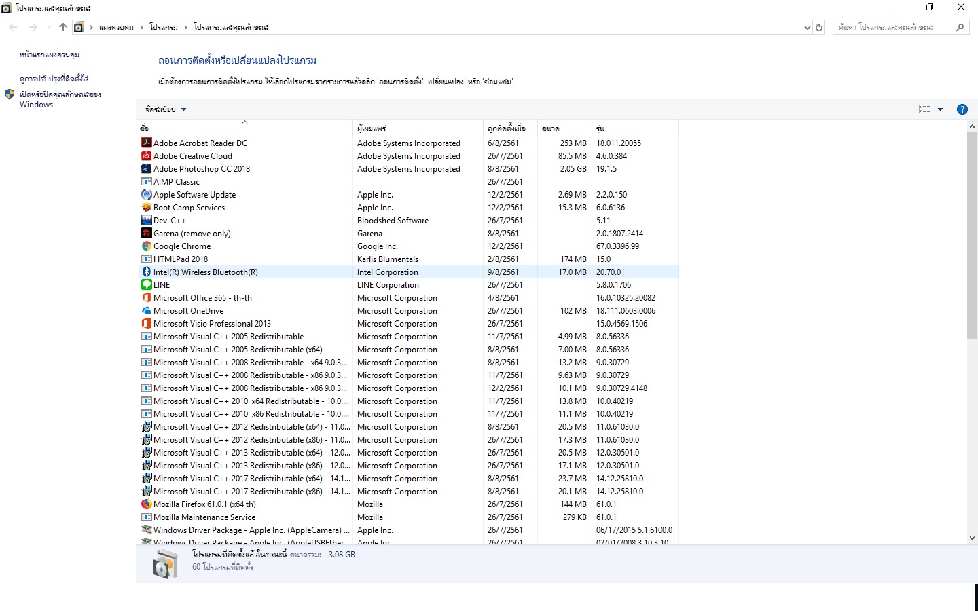The image size is (978, 611).
Task: Click the Visual C++ 2012 x64 installer icon
Action: click(x=146, y=426)
